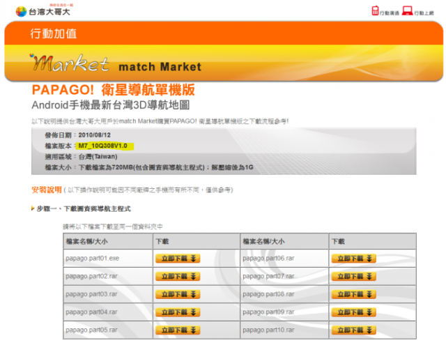Click the file size description line
Image resolution: width=446 pixels, height=345 pixels.
pos(149,167)
